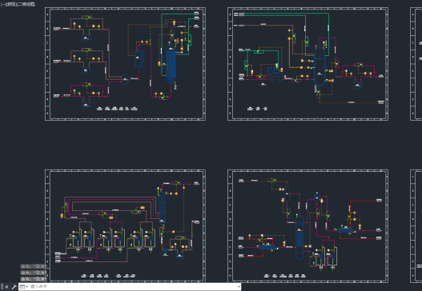
Task: Select top-left process flow drawing sheet border
Action: point(125,8)
